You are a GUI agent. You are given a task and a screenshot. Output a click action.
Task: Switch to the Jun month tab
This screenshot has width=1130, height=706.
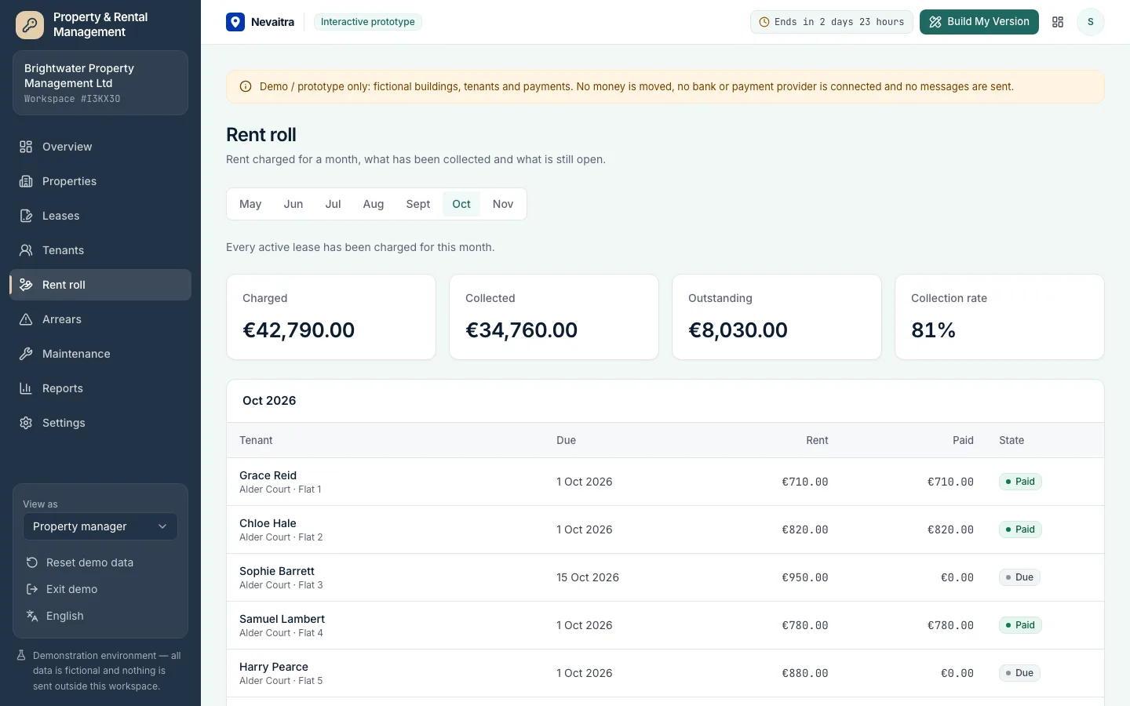(293, 204)
